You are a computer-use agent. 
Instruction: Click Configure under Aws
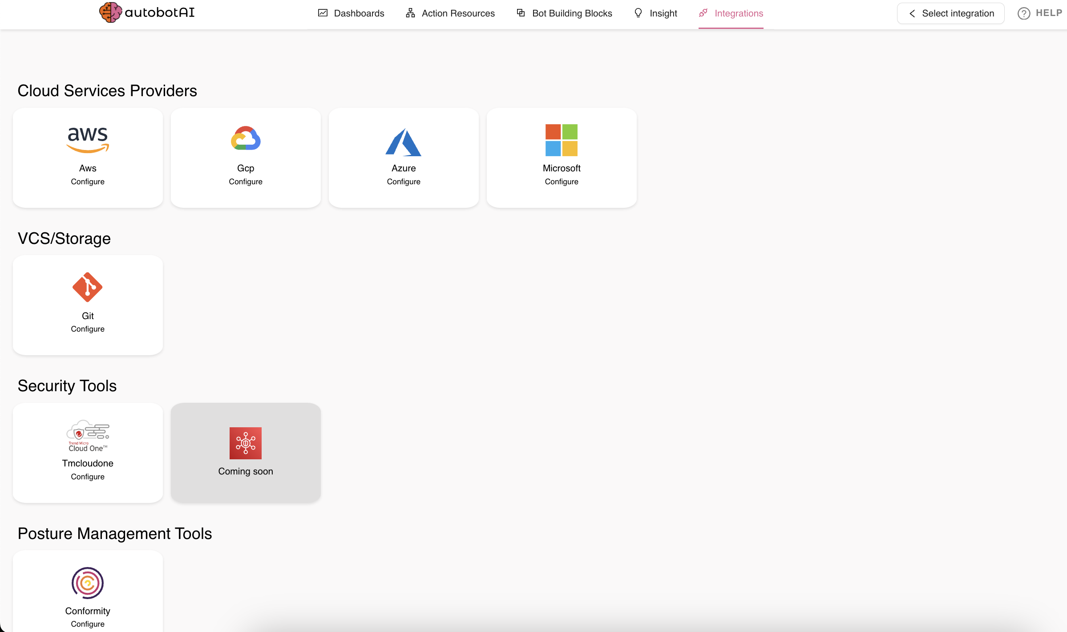pos(88,182)
